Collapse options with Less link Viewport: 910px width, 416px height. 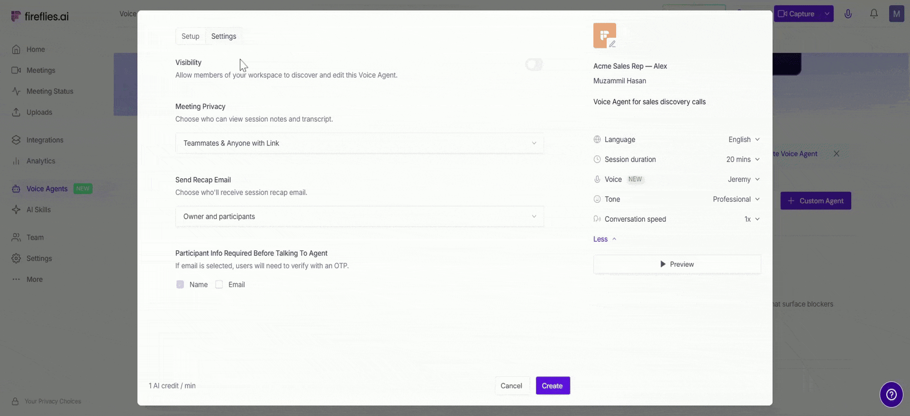click(x=605, y=239)
